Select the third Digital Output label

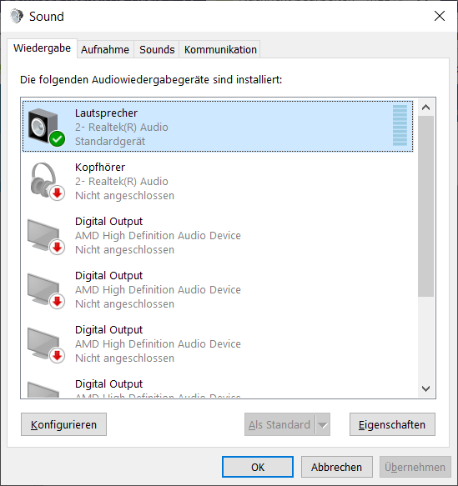click(x=108, y=330)
